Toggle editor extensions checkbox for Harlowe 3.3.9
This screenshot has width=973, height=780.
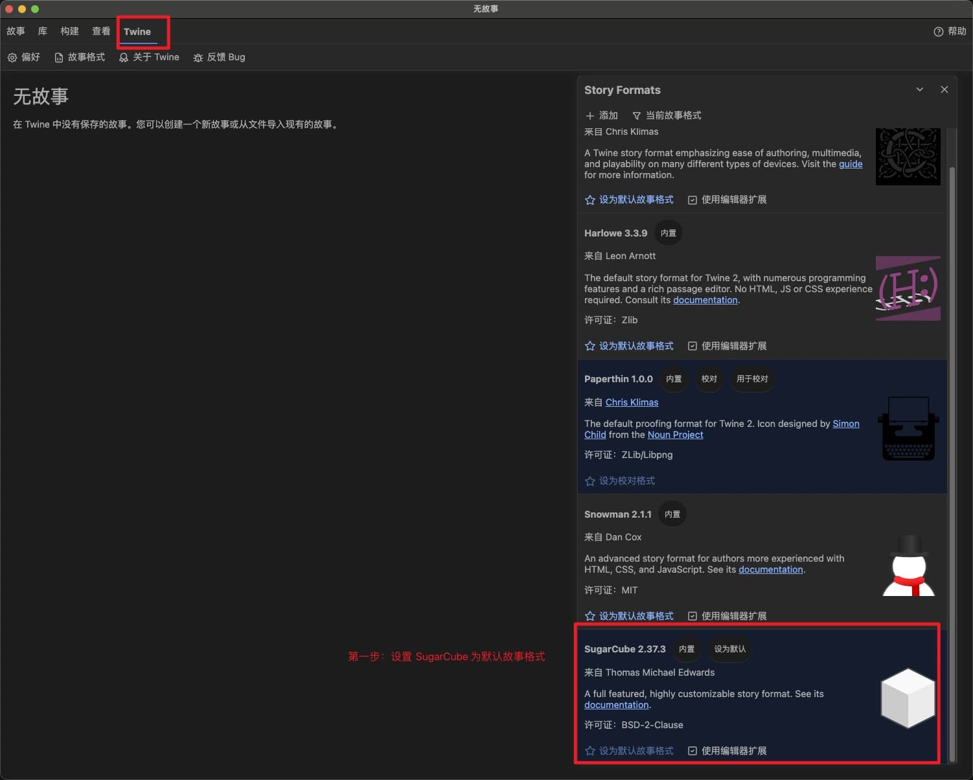(x=693, y=346)
